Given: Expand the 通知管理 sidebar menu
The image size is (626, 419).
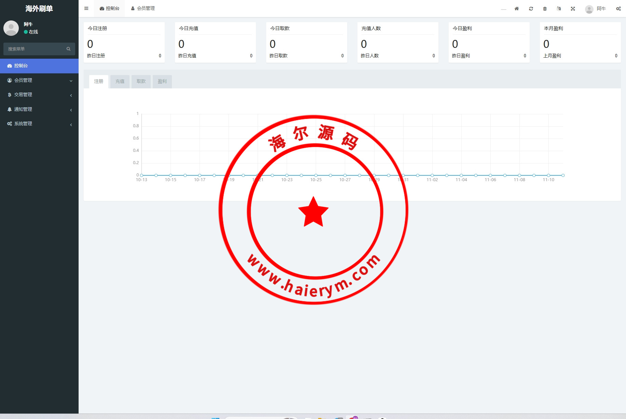Looking at the screenshot, I should click(39, 109).
